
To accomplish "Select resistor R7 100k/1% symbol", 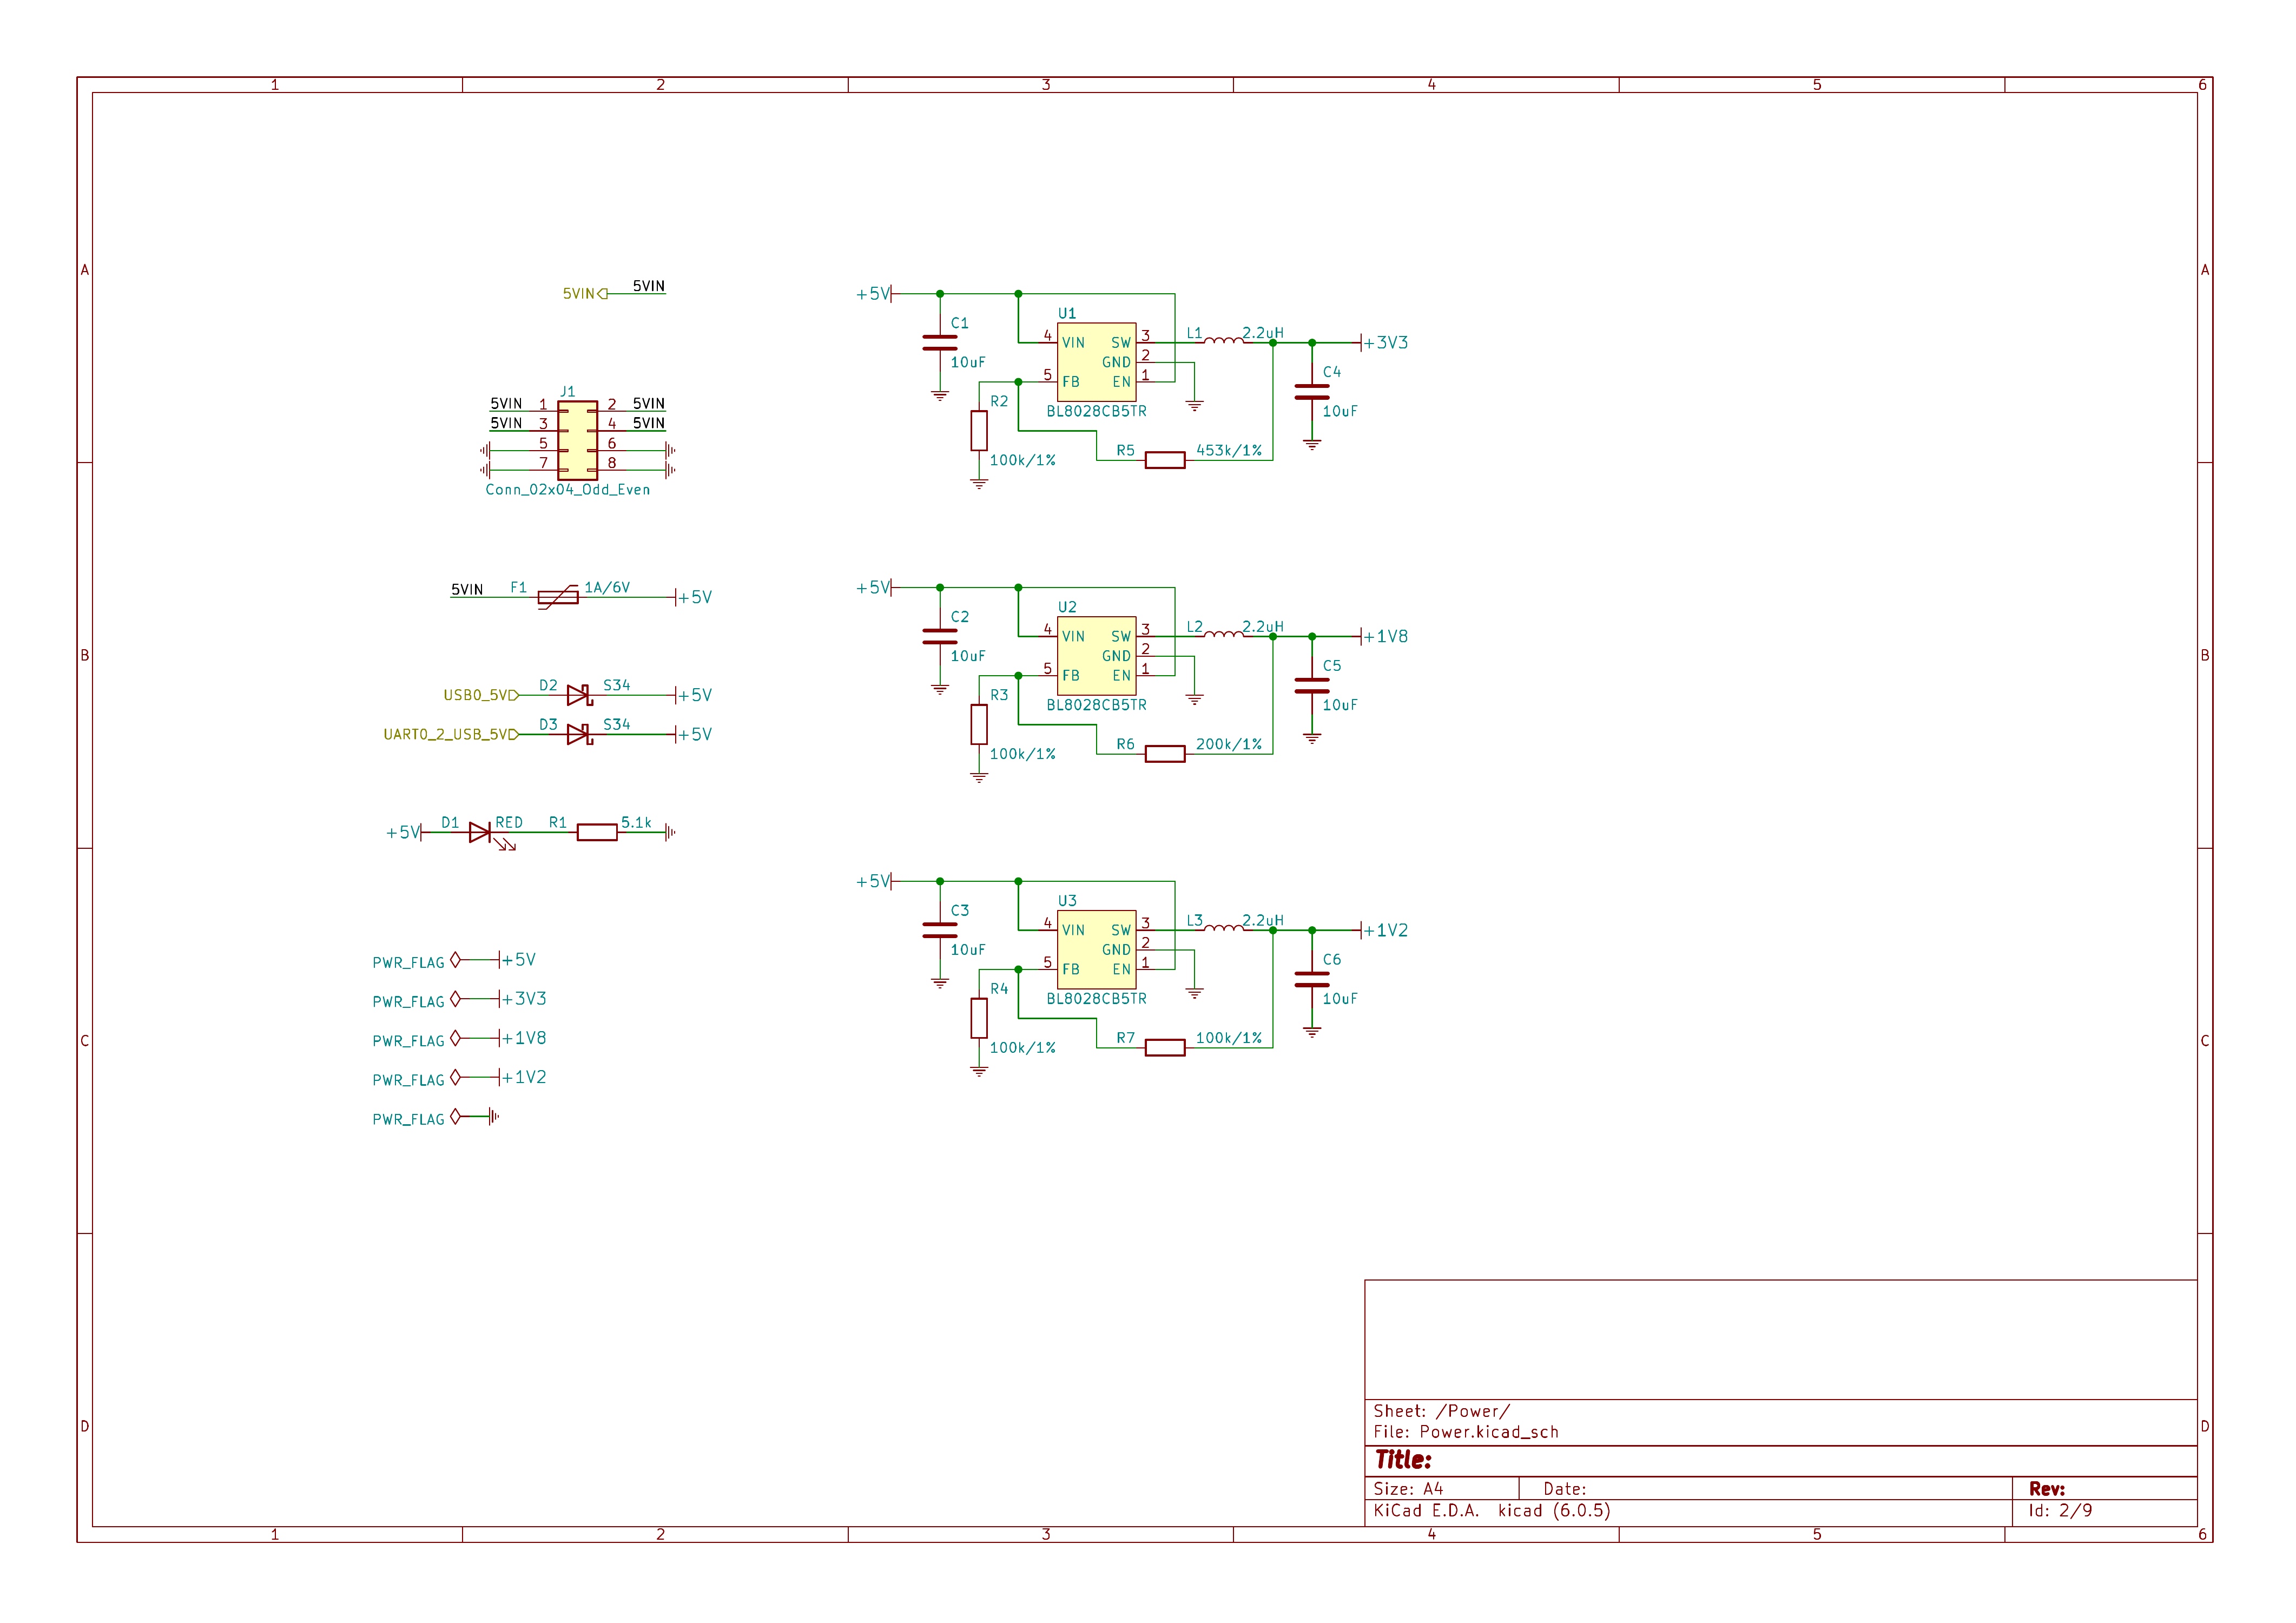I will pos(1165,1047).
